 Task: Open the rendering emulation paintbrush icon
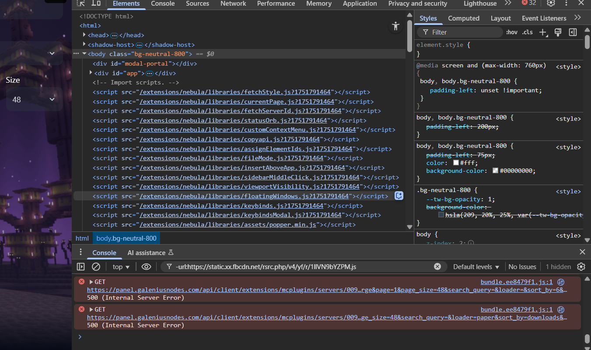click(x=558, y=32)
